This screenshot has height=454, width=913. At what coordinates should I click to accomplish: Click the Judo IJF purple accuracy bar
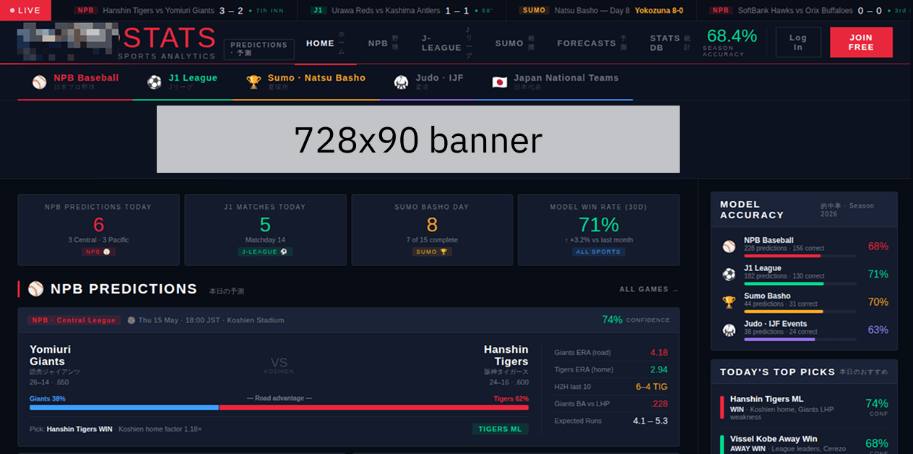coord(779,340)
